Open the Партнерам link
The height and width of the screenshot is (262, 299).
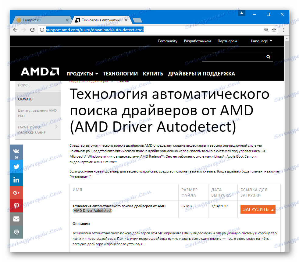227,41
